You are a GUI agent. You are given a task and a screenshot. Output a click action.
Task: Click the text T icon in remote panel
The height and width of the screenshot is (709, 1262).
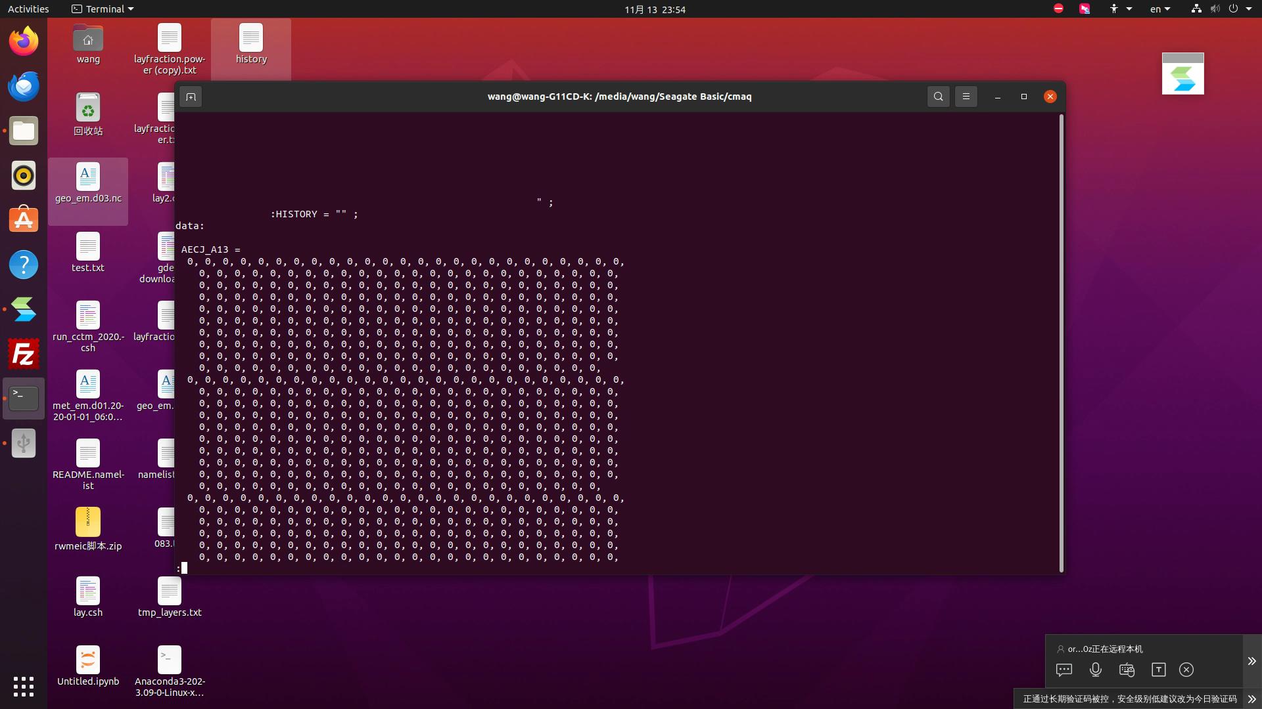pos(1158,670)
